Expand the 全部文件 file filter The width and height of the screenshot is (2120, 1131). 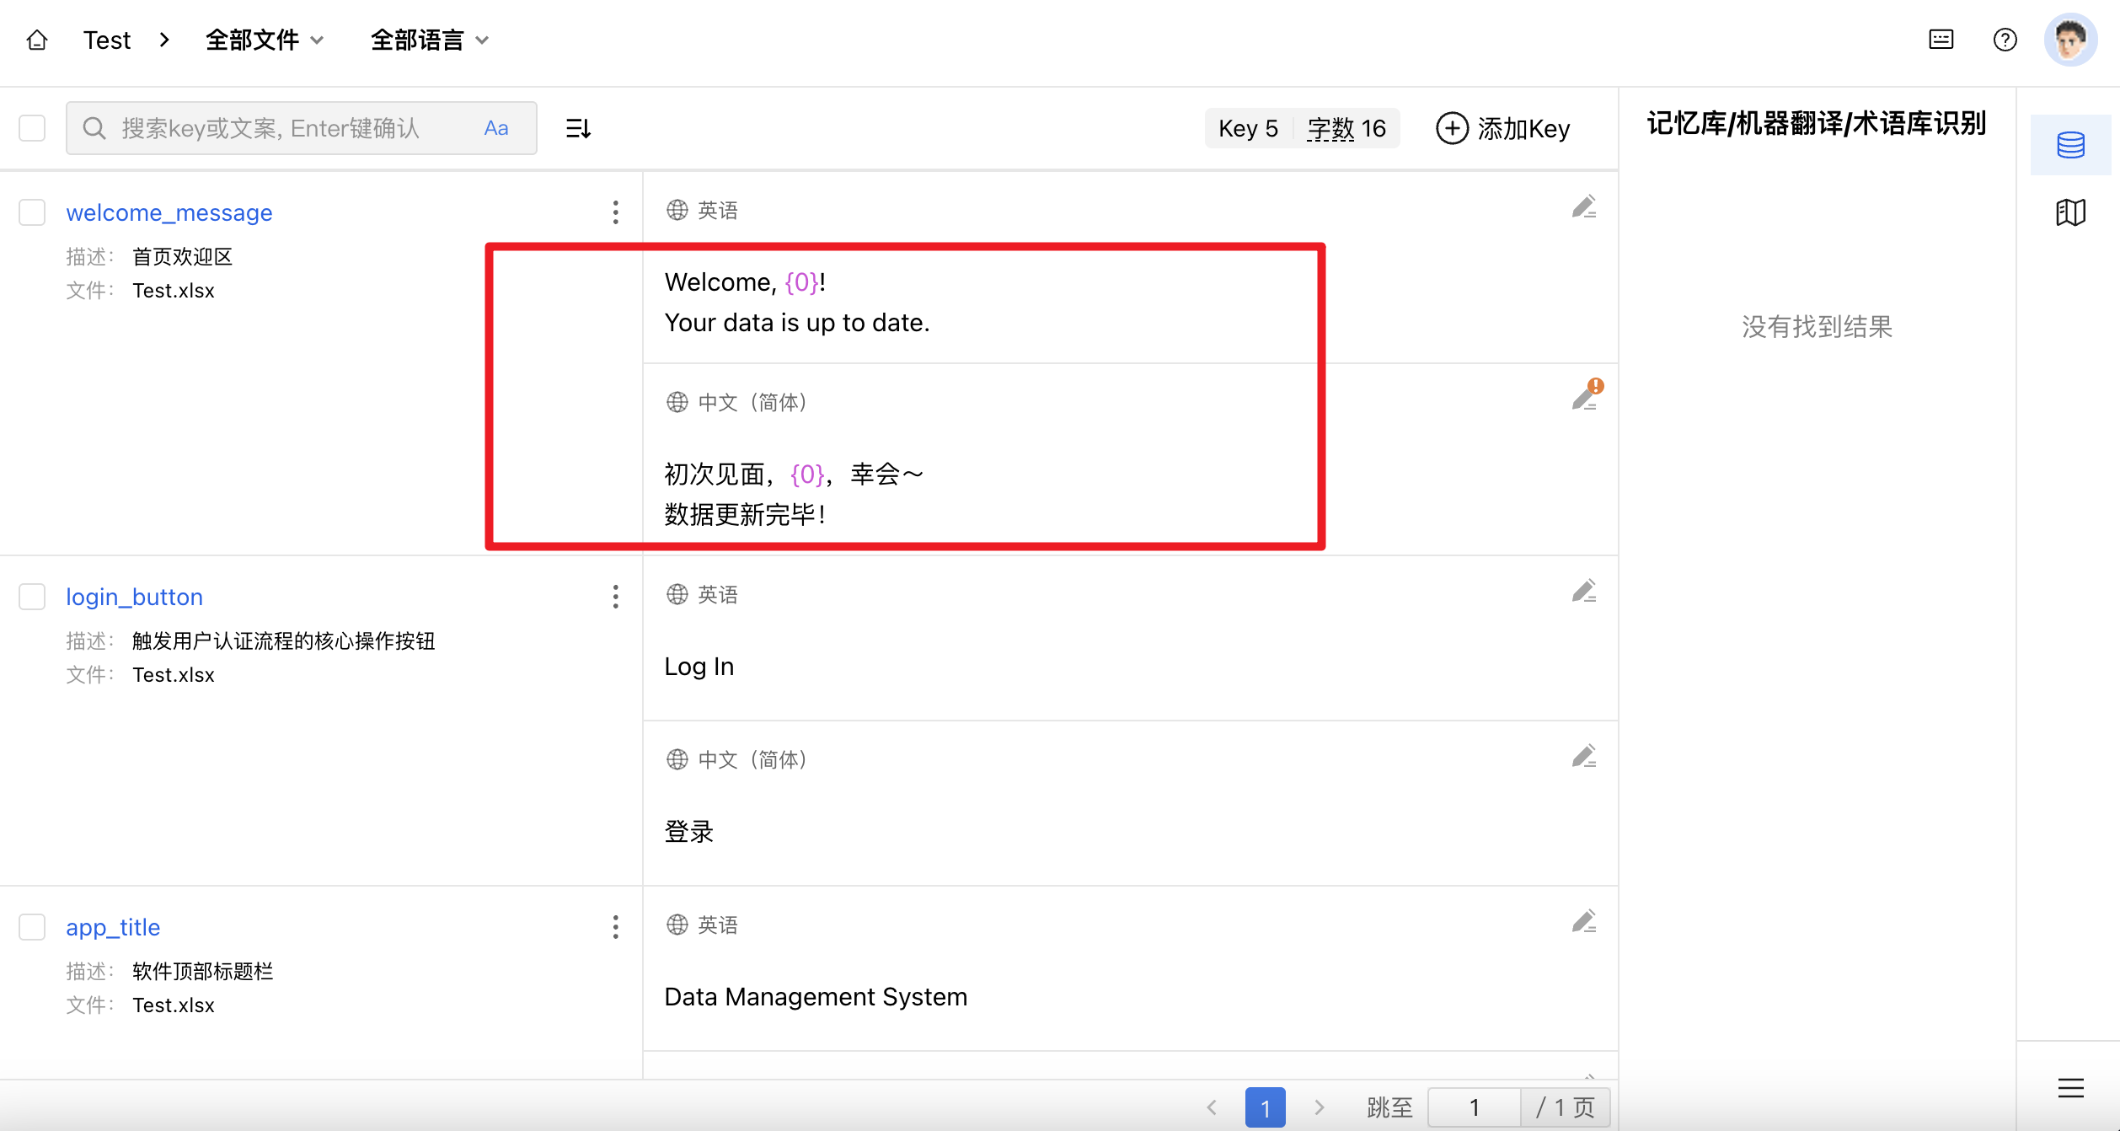coord(265,40)
